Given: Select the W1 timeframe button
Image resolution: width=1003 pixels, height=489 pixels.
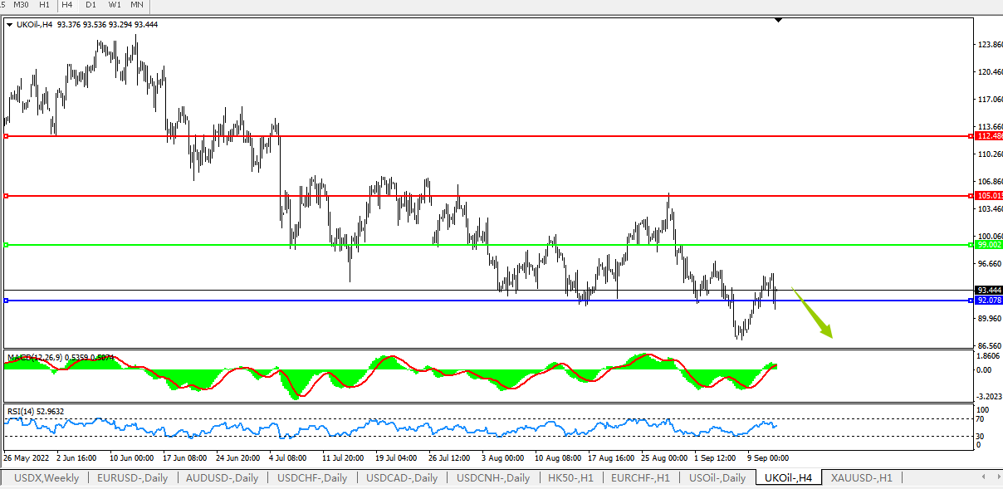Looking at the screenshot, I should [x=114, y=5].
